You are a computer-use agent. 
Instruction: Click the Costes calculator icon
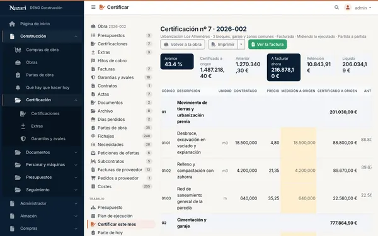click(93, 186)
